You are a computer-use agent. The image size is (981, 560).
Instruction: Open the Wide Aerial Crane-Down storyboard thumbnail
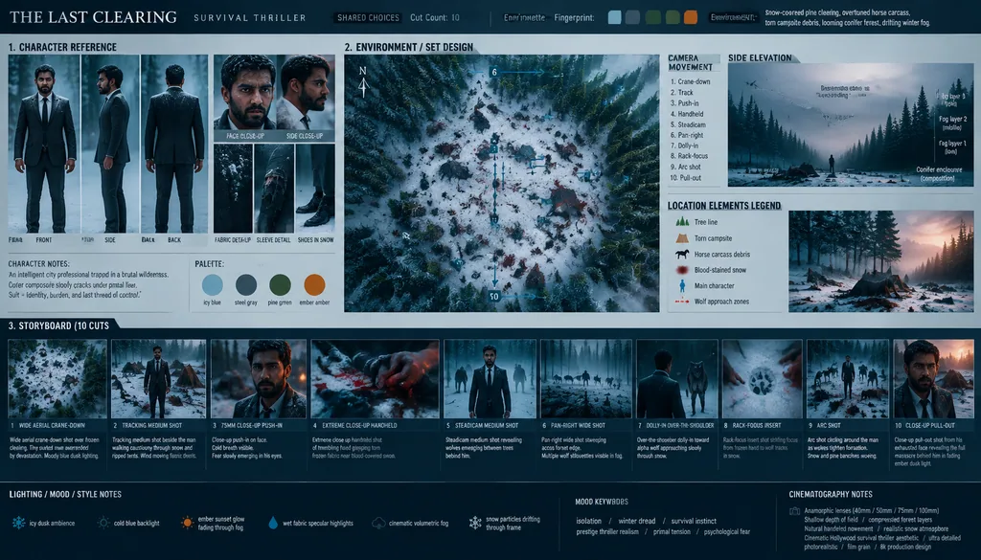point(57,379)
